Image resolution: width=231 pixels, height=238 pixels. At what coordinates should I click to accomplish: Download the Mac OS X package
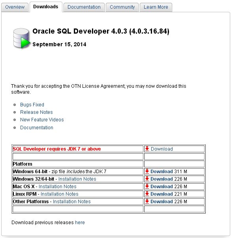[162, 186]
